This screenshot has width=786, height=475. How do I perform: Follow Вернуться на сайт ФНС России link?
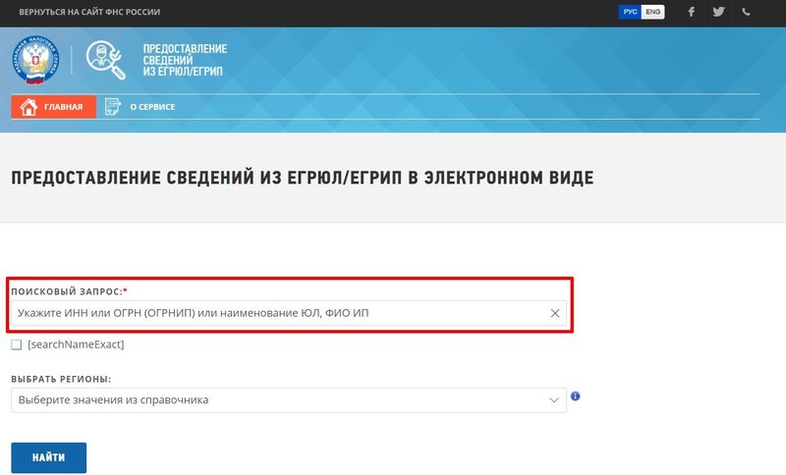(x=89, y=13)
